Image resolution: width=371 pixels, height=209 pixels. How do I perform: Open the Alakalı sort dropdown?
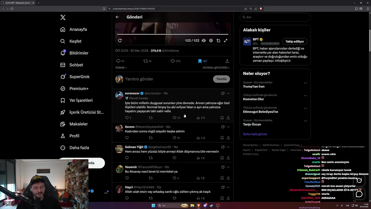(x=121, y=68)
